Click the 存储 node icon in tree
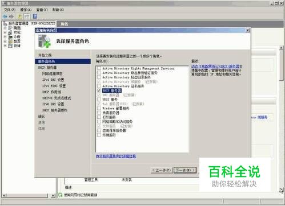 (10, 46)
